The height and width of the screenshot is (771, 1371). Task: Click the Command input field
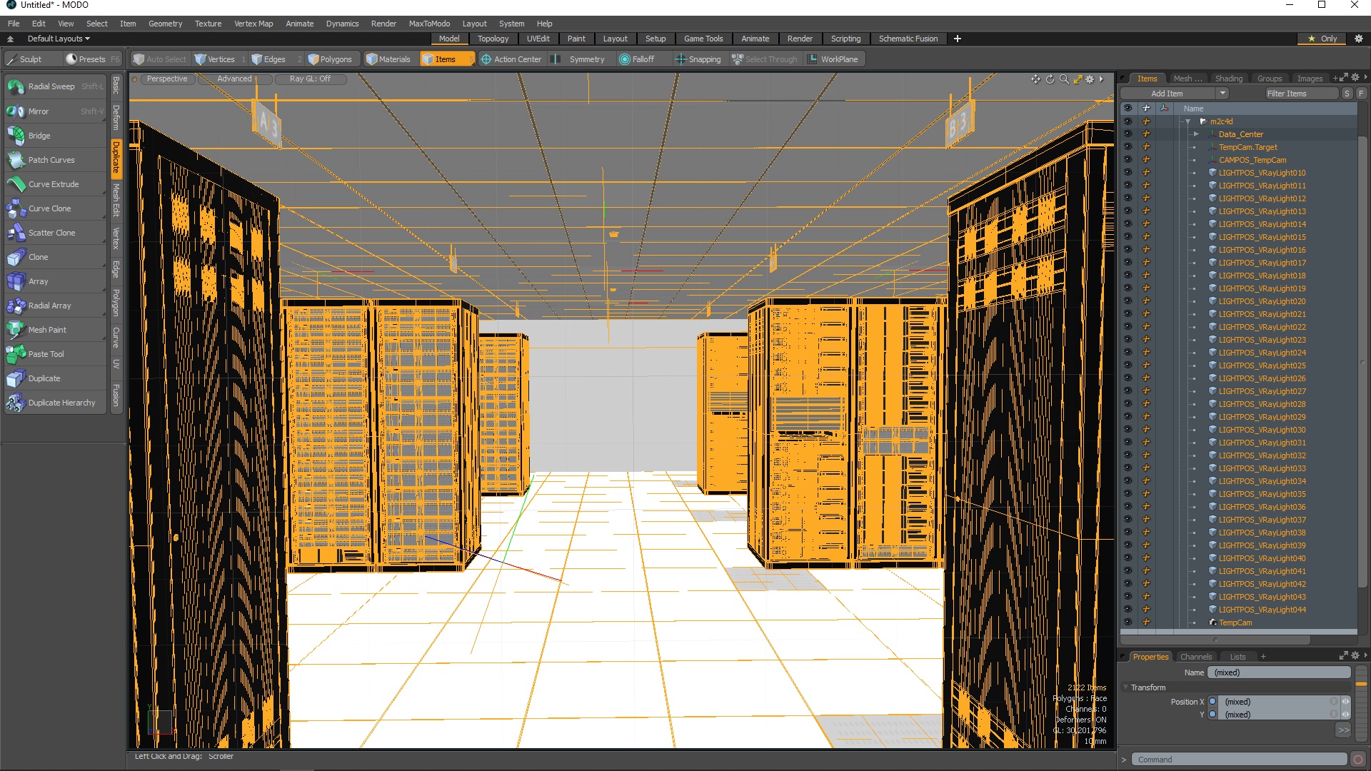coord(1238,759)
